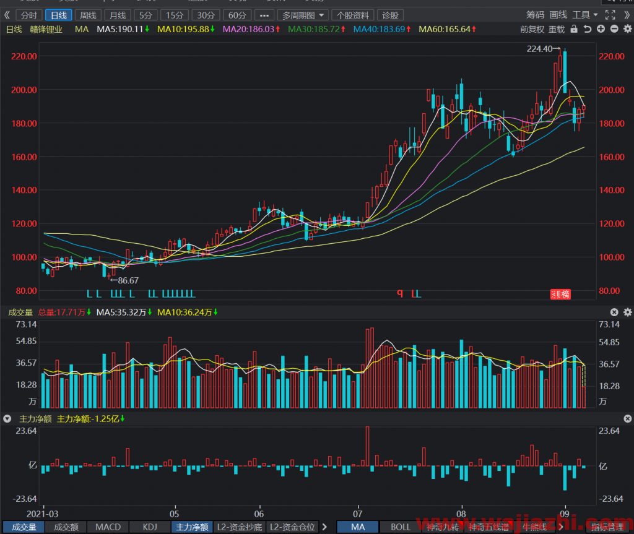Image resolution: width=634 pixels, height=534 pixels.
Task: Activate the 画线 drawing tool
Action: click(x=558, y=15)
